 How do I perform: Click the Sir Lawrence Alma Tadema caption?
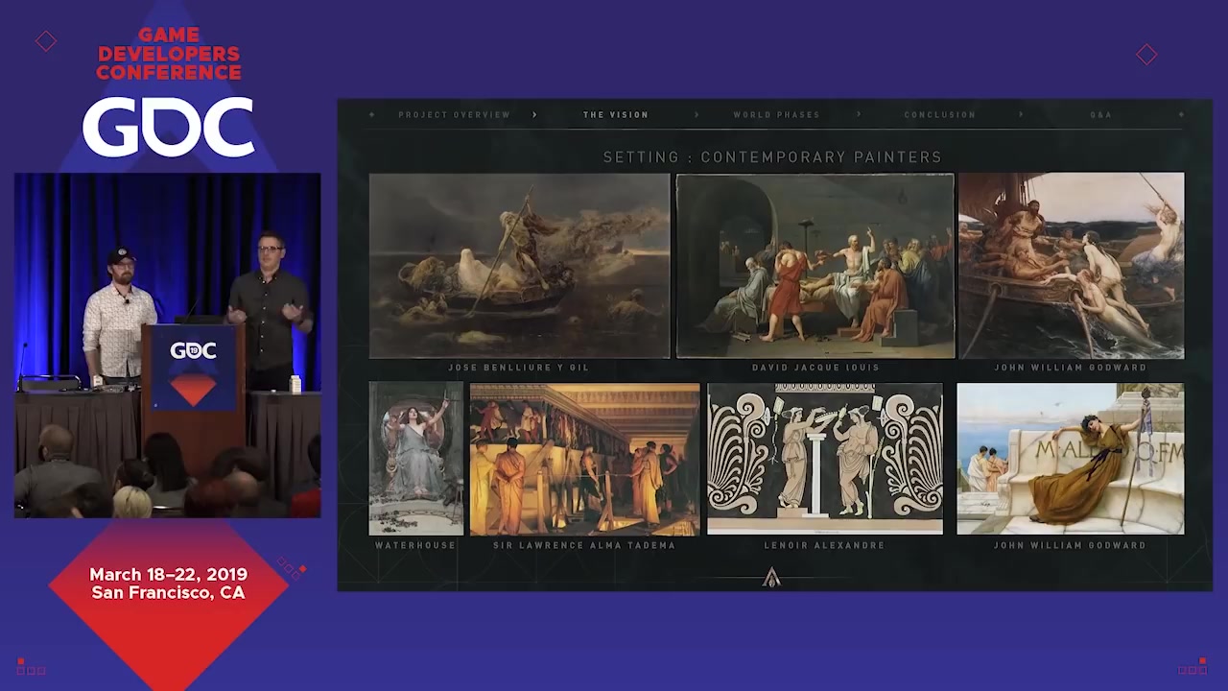584,545
